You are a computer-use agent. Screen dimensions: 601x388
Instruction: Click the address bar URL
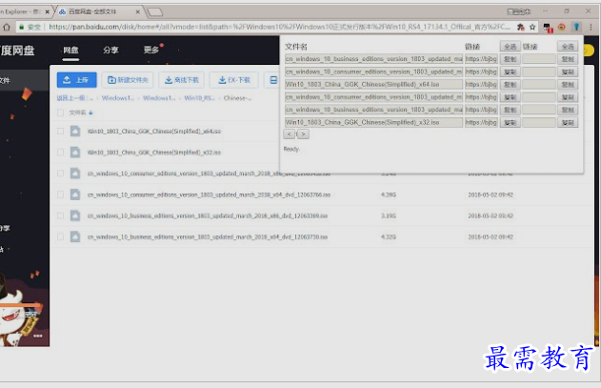[x=279, y=27]
